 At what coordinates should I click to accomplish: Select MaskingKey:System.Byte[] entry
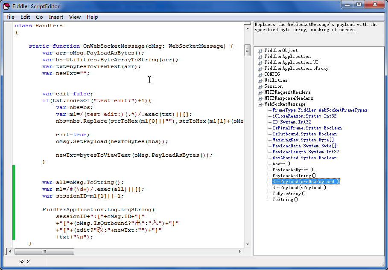coord(303,140)
